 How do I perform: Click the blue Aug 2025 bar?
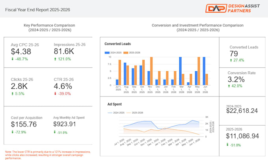125,74
